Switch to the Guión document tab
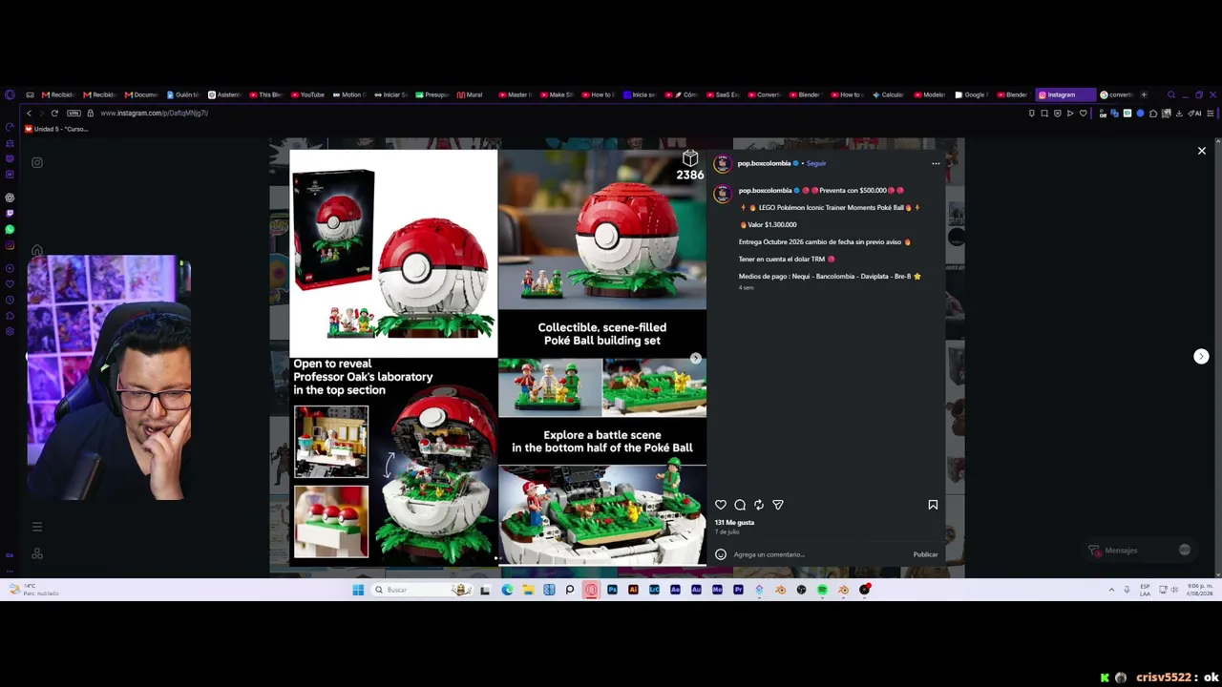Screen dimensions: 1222x687 [x=182, y=94]
